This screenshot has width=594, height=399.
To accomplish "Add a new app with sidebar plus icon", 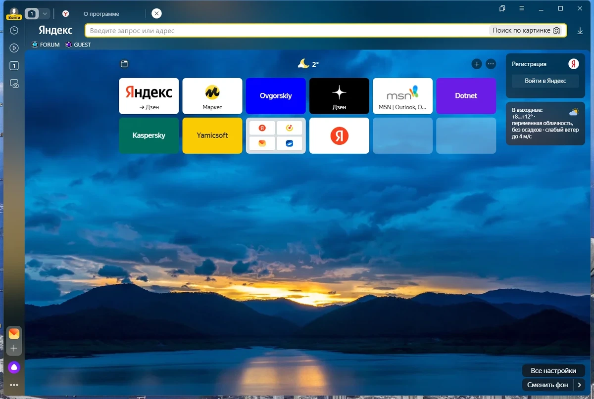I will pyautogui.click(x=14, y=348).
